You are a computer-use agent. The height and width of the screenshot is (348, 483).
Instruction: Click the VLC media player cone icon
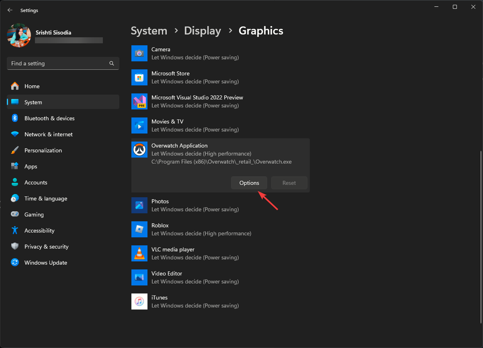click(139, 253)
